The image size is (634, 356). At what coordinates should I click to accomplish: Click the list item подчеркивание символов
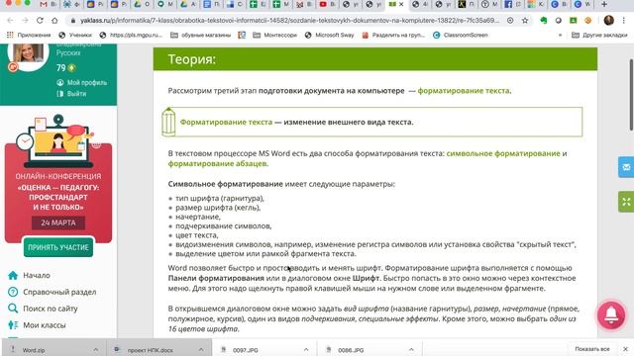pyautogui.click(x=223, y=226)
